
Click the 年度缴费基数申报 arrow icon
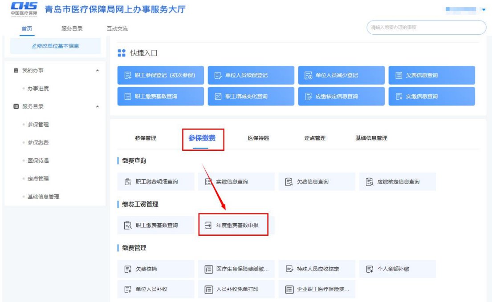coord(208,225)
